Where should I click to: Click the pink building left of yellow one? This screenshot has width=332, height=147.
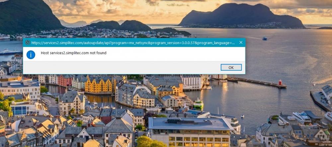pyautogui.click(x=65, y=80)
